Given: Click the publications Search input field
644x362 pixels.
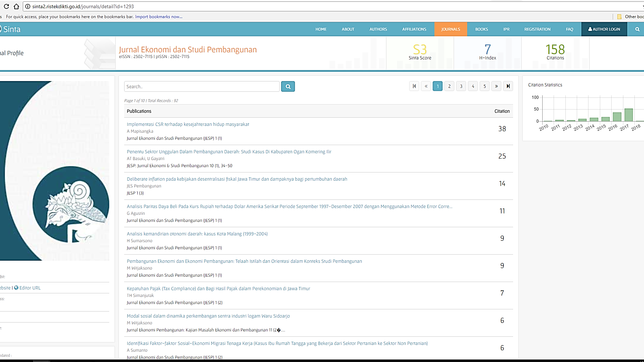Looking at the screenshot, I should click(x=202, y=86).
